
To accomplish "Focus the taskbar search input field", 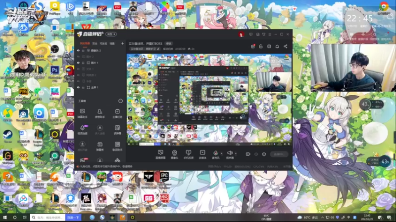I will coord(48,217).
